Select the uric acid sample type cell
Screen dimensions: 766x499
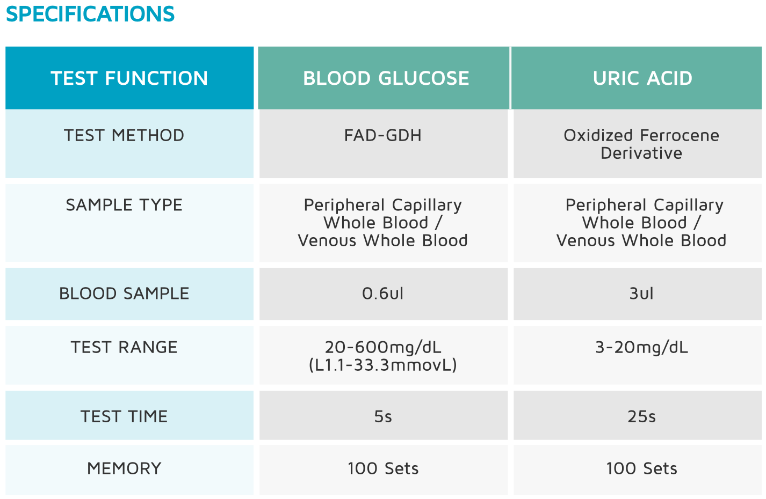[638, 223]
